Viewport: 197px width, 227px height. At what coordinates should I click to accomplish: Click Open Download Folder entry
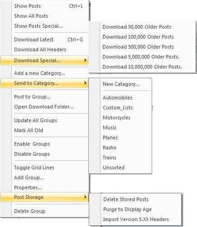click(x=44, y=107)
